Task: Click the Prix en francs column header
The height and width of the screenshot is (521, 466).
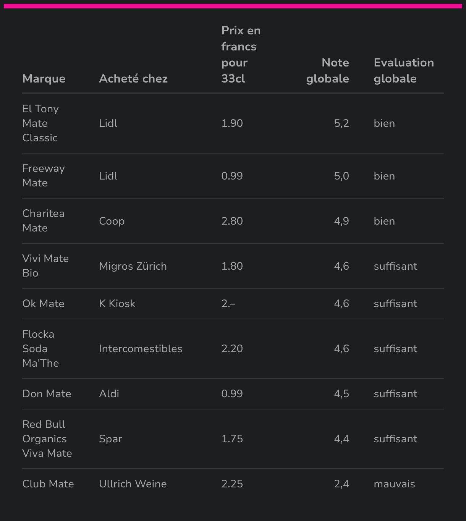Action: click(241, 55)
